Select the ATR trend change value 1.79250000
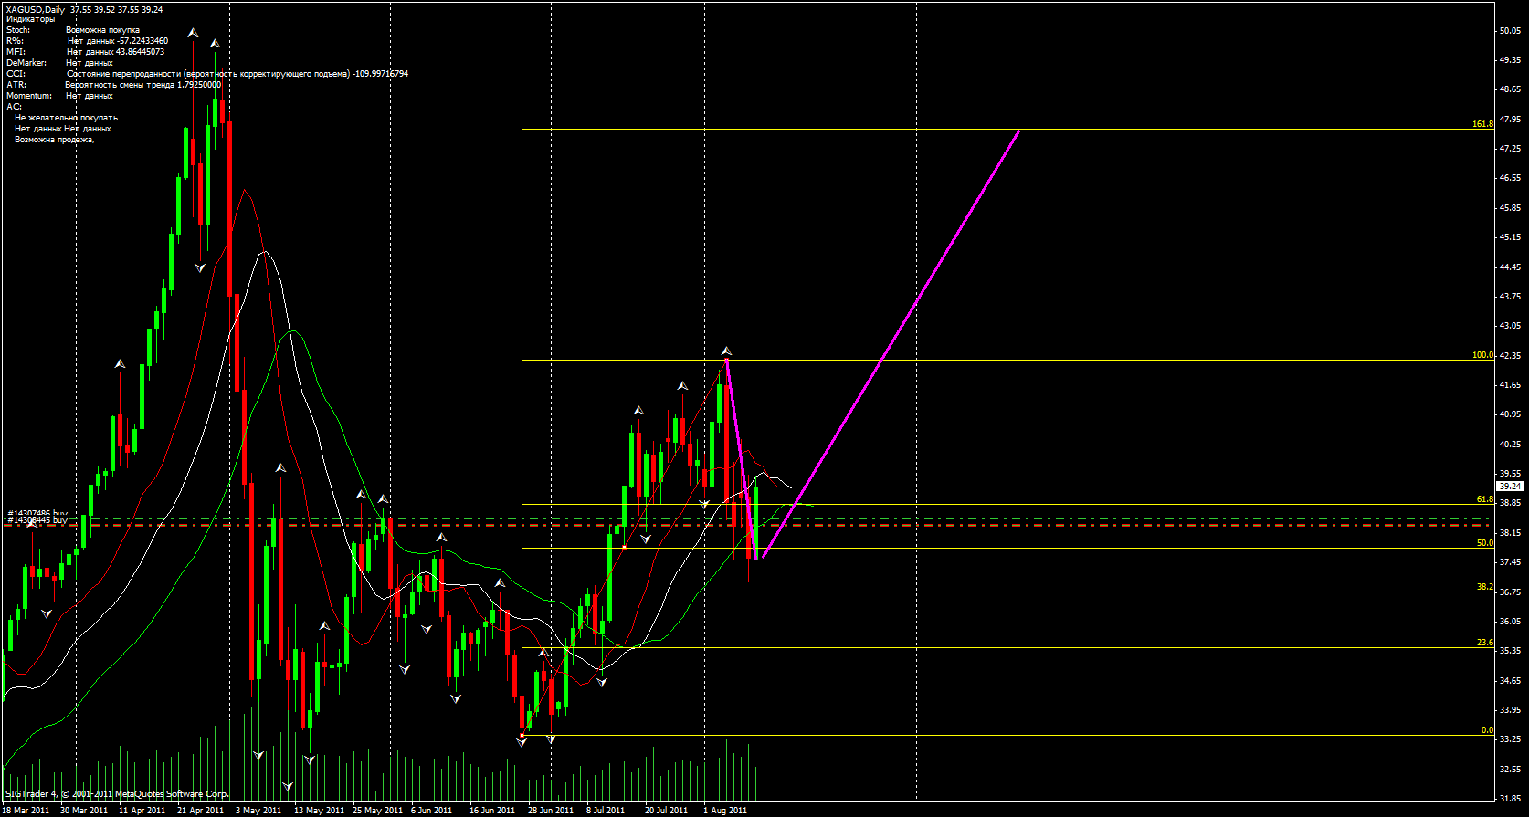The image size is (1529, 817). click(x=199, y=85)
